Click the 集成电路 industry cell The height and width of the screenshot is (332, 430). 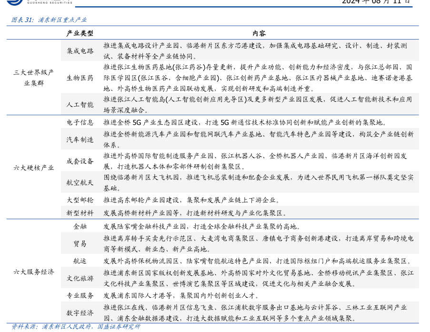[x=80, y=50]
